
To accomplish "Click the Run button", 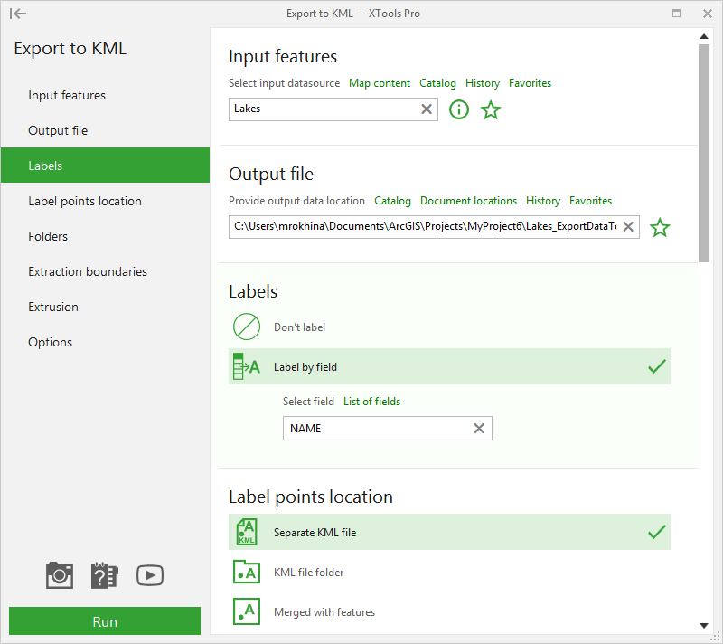I will click(x=104, y=621).
